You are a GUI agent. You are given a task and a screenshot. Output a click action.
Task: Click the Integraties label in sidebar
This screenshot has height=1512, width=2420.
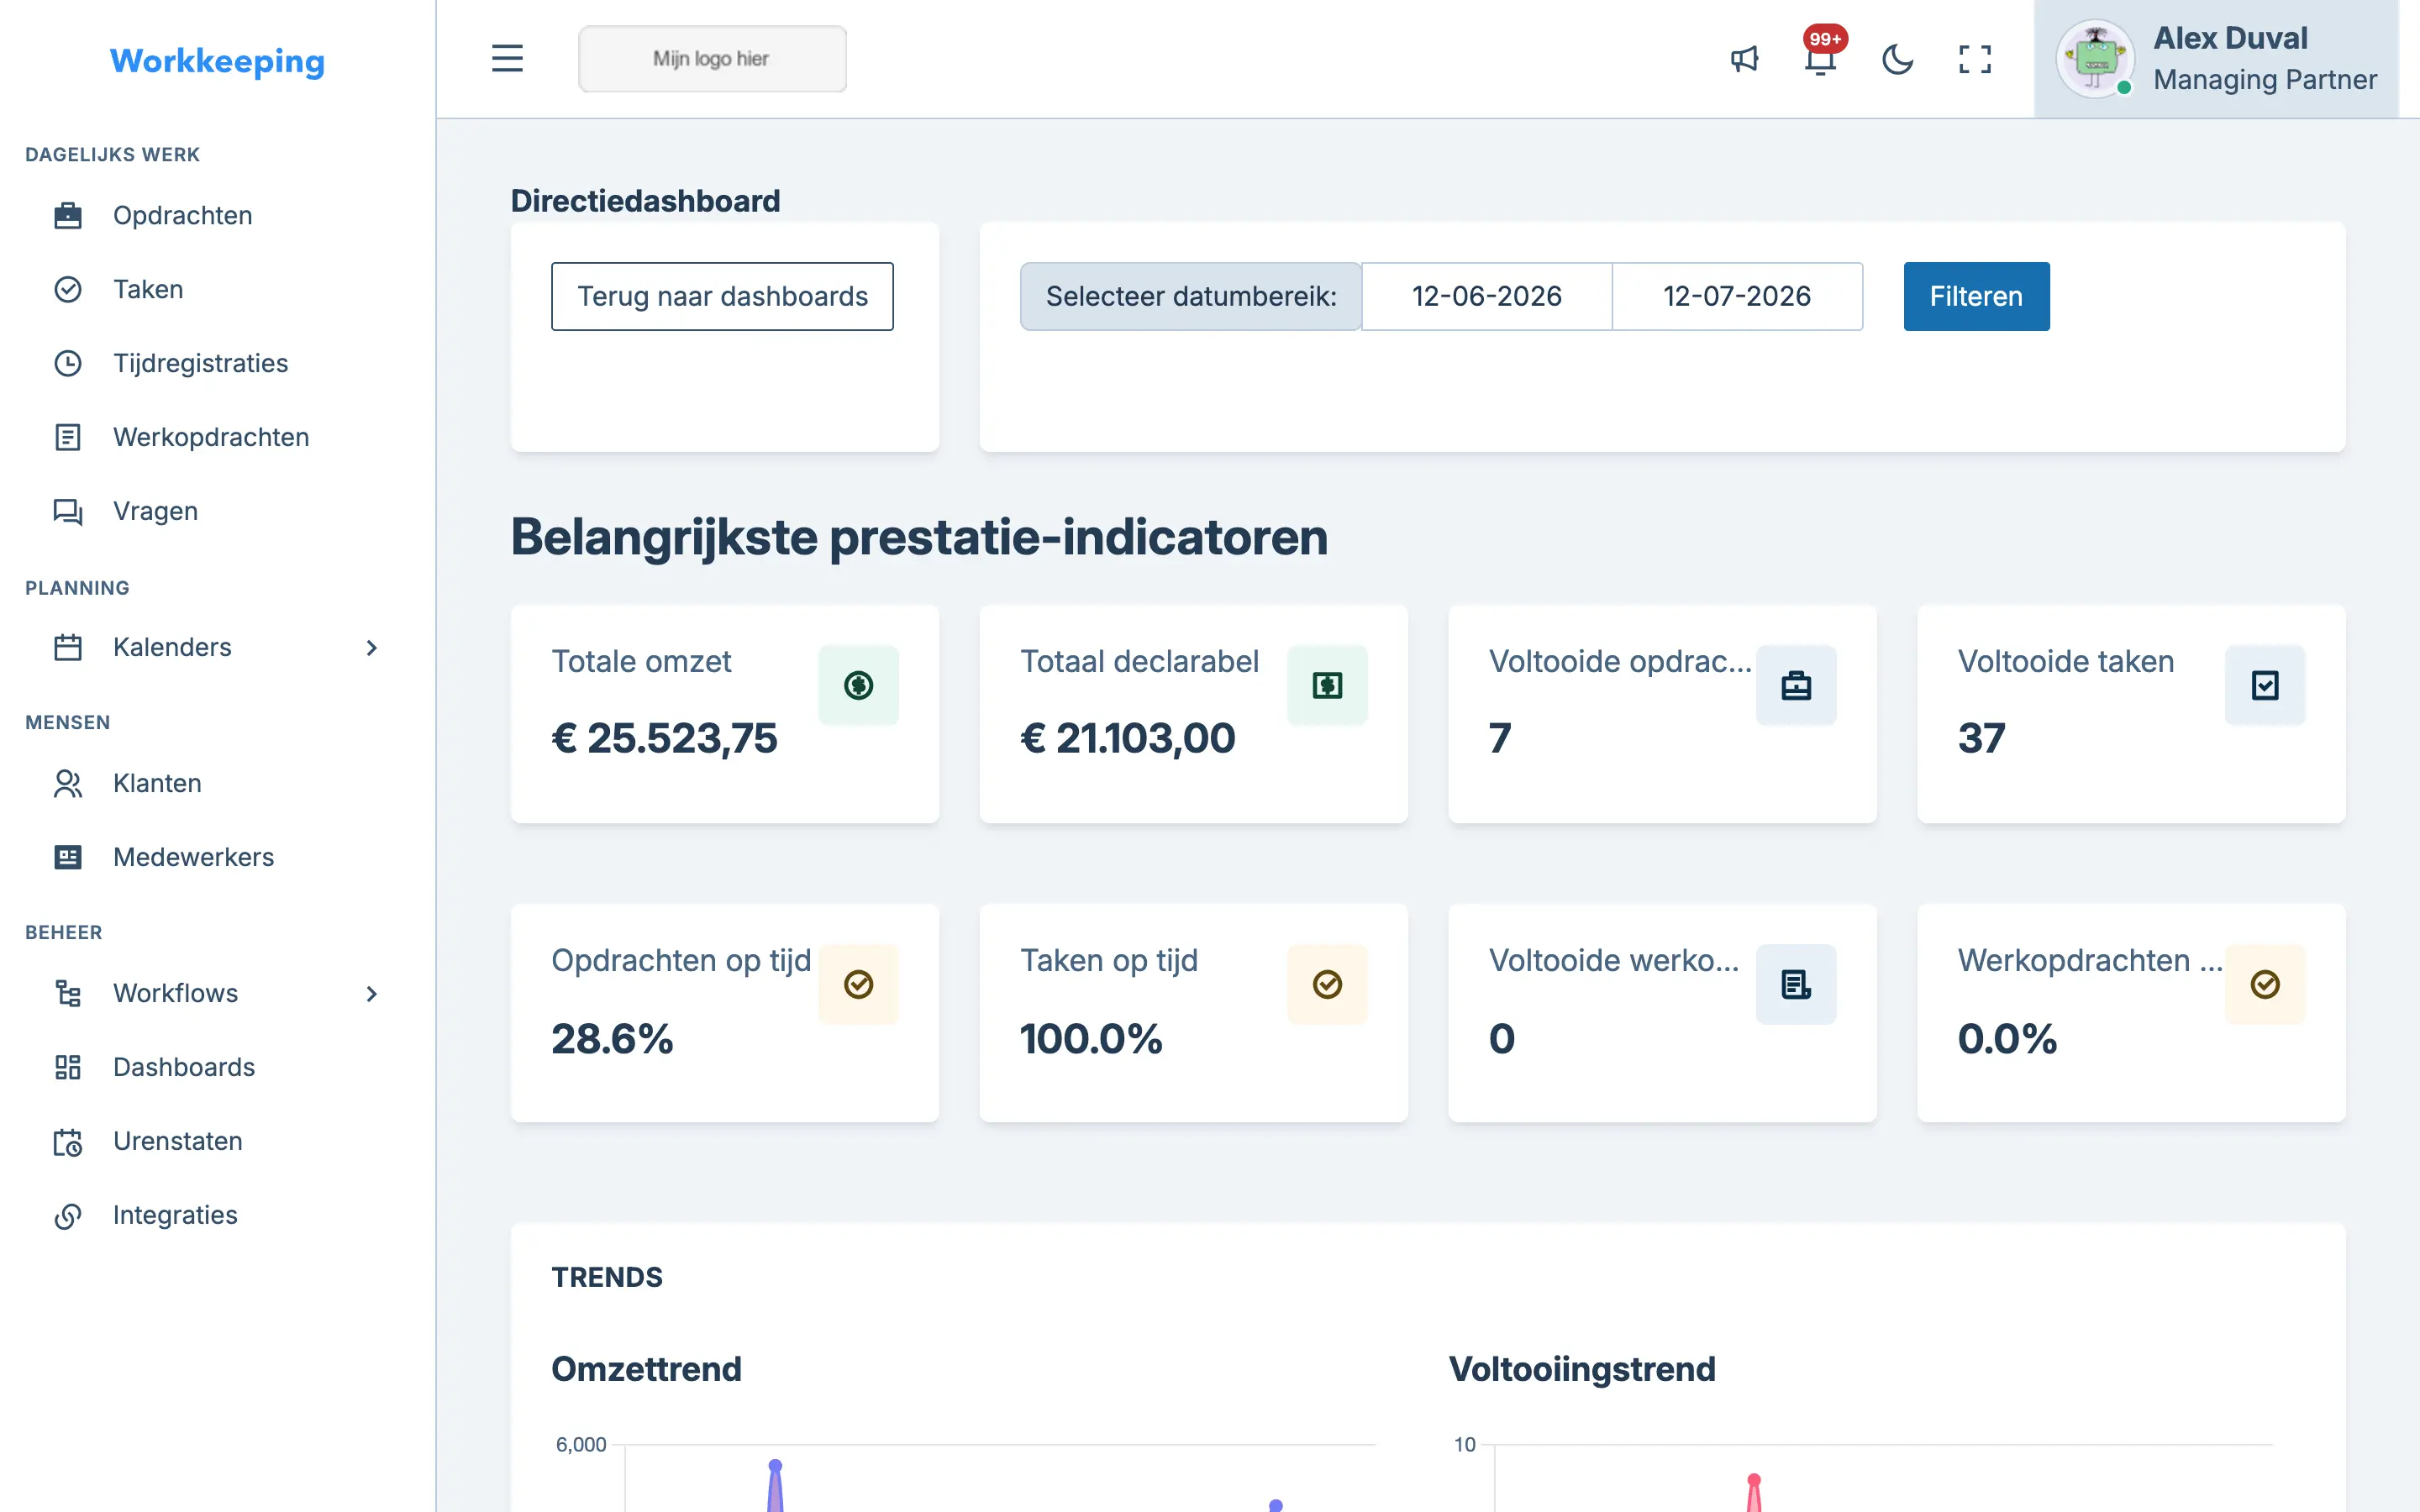pos(175,1215)
